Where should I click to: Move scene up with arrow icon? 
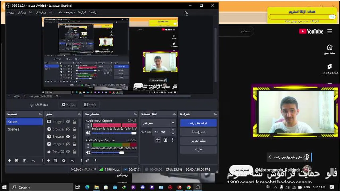[x=33, y=161]
